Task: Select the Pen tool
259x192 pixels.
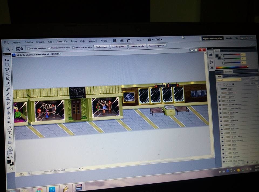Action: (x=9, y=128)
